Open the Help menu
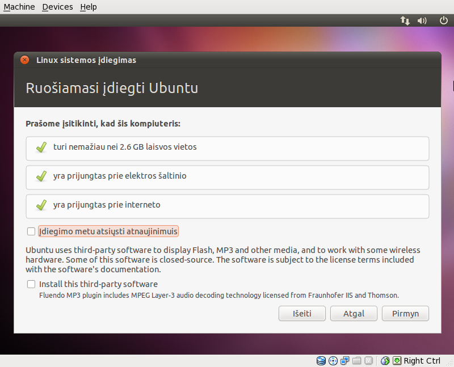This screenshot has width=454, height=367. pyautogui.click(x=89, y=7)
